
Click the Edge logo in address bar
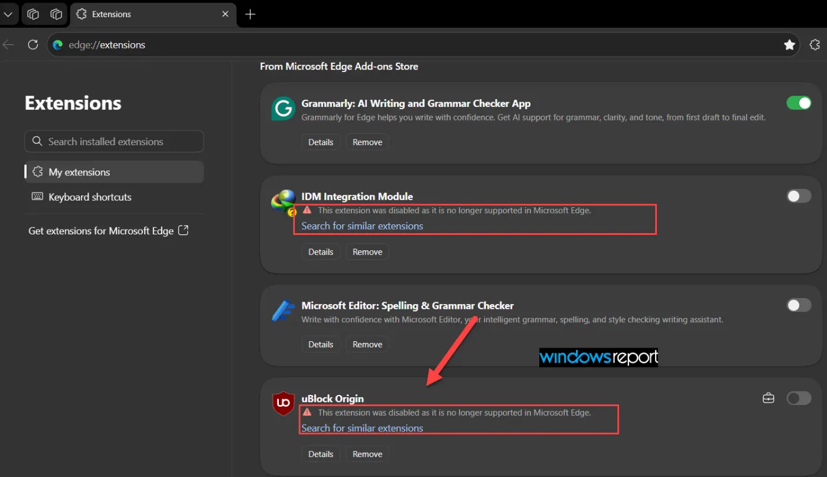[x=58, y=45]
